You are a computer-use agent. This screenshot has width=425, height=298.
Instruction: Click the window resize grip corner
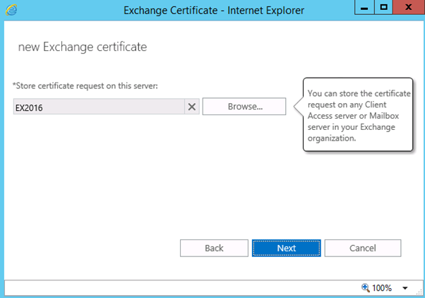click(x=419, y=292)
